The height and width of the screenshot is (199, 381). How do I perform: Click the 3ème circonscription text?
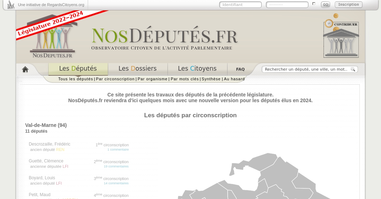coord(111,179)
